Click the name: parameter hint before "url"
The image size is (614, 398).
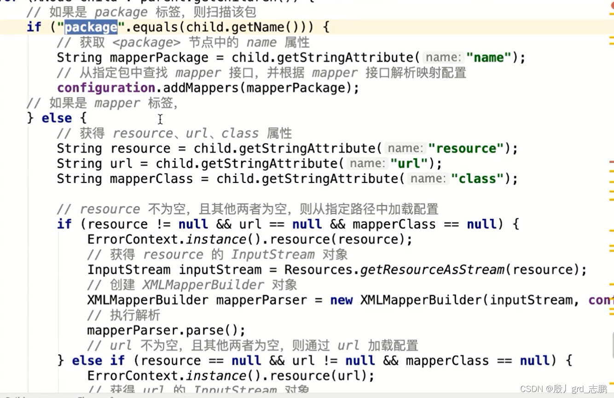pos(367,164)
